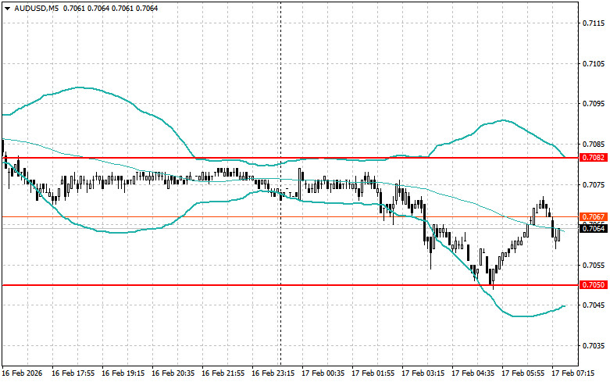Viewport: 610px width, 382px height.
Task: Click the 0.7045 price scale value
Action: tap(594, 305)
